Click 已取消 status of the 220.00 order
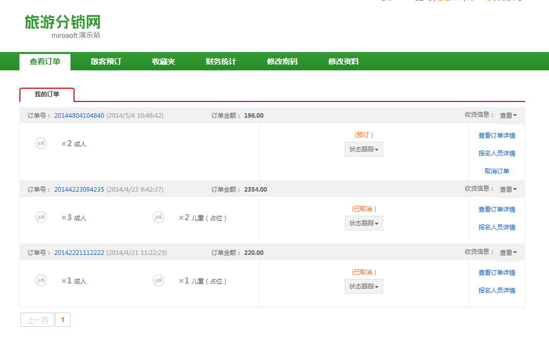 pyautogui.click(x=364, y=272)
